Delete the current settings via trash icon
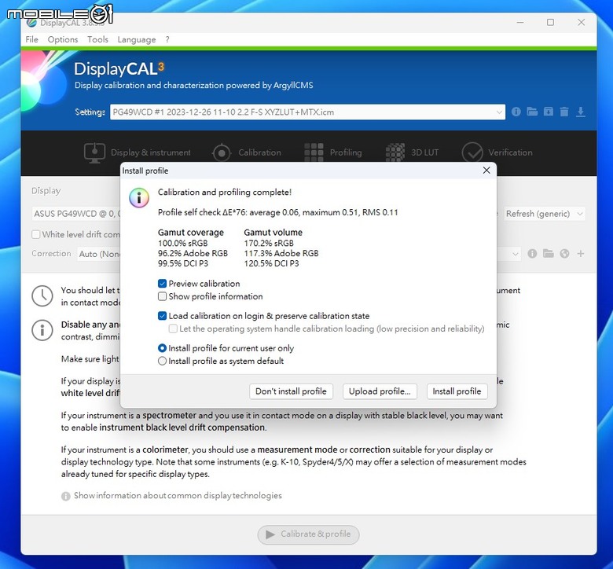This screenshot has width=613, height=569. (x=564, y=112)
